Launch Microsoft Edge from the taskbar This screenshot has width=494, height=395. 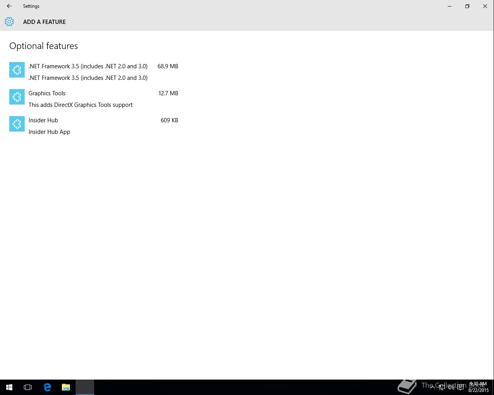pyautogui.click(x=47, y=387)
